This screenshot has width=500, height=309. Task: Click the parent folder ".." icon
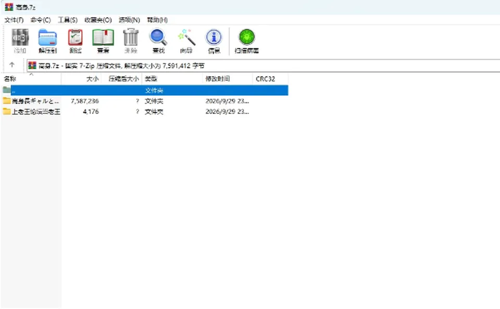coord(7,90)
